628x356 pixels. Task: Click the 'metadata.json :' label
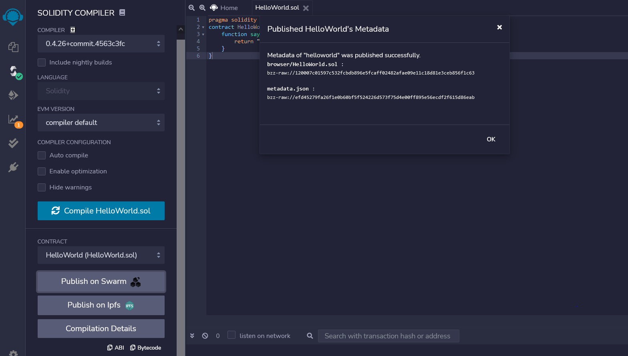point(291,89)
